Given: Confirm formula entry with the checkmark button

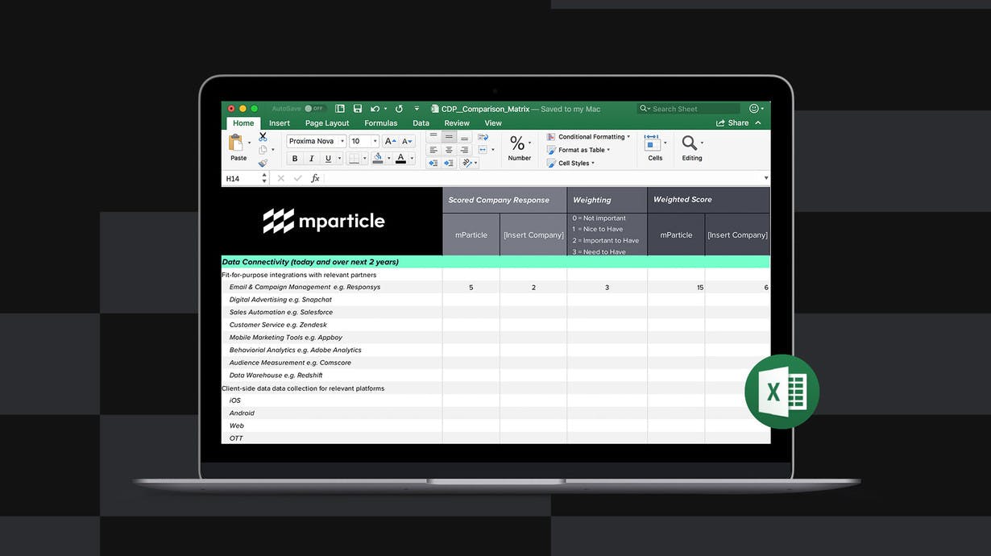Looking at the screenshot, I should (297, 178).
